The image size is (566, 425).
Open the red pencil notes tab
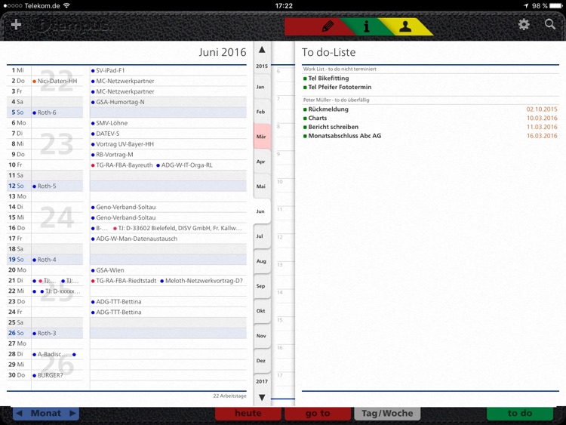click(x=327, y=26)
